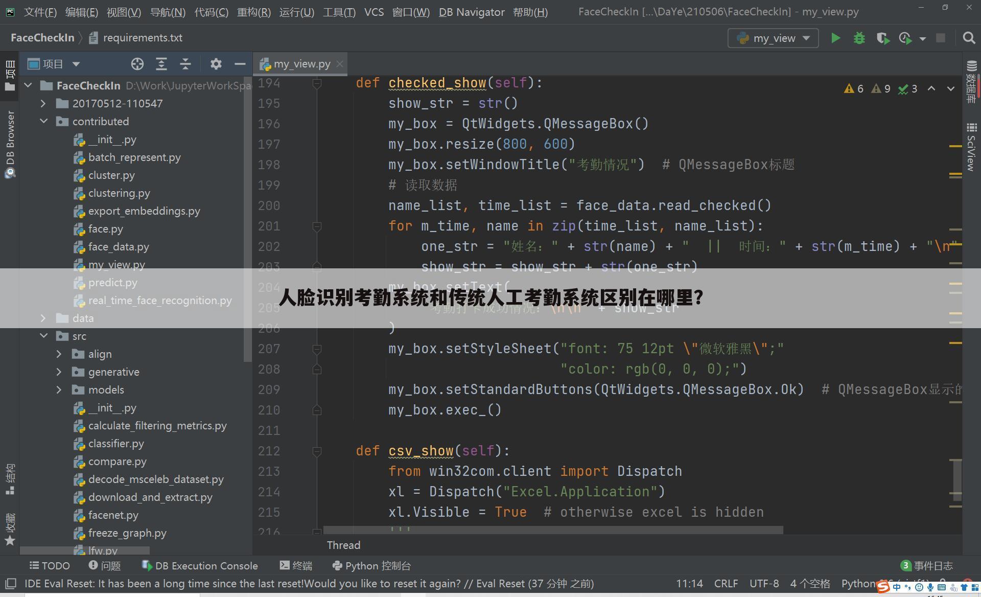Open the 数据库 database side panel
This screenshot has height=597, width=981.
971,82
